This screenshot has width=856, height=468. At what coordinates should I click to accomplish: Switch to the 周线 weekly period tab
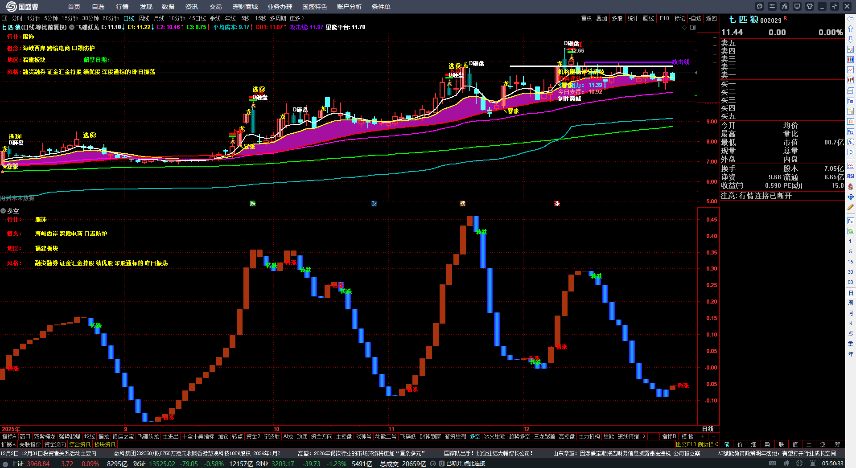(144, 18)
